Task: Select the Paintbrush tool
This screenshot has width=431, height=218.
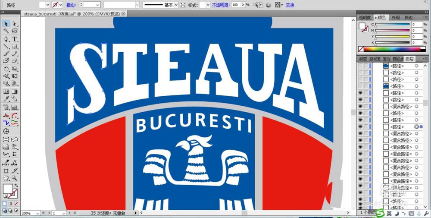Action: tap(6, 54)
